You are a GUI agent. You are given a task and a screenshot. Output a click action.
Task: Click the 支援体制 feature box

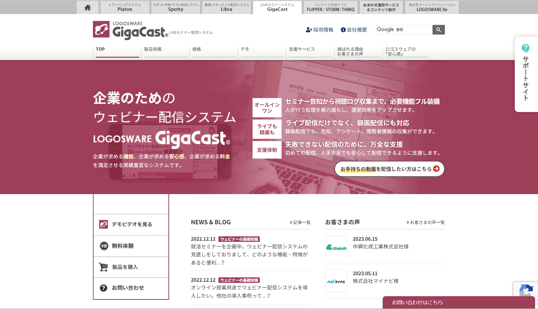point(267,150)
